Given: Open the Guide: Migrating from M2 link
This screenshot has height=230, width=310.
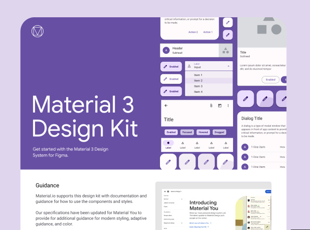Looking at the screenshot, I should pyautogui.click(x=199, y=227).
